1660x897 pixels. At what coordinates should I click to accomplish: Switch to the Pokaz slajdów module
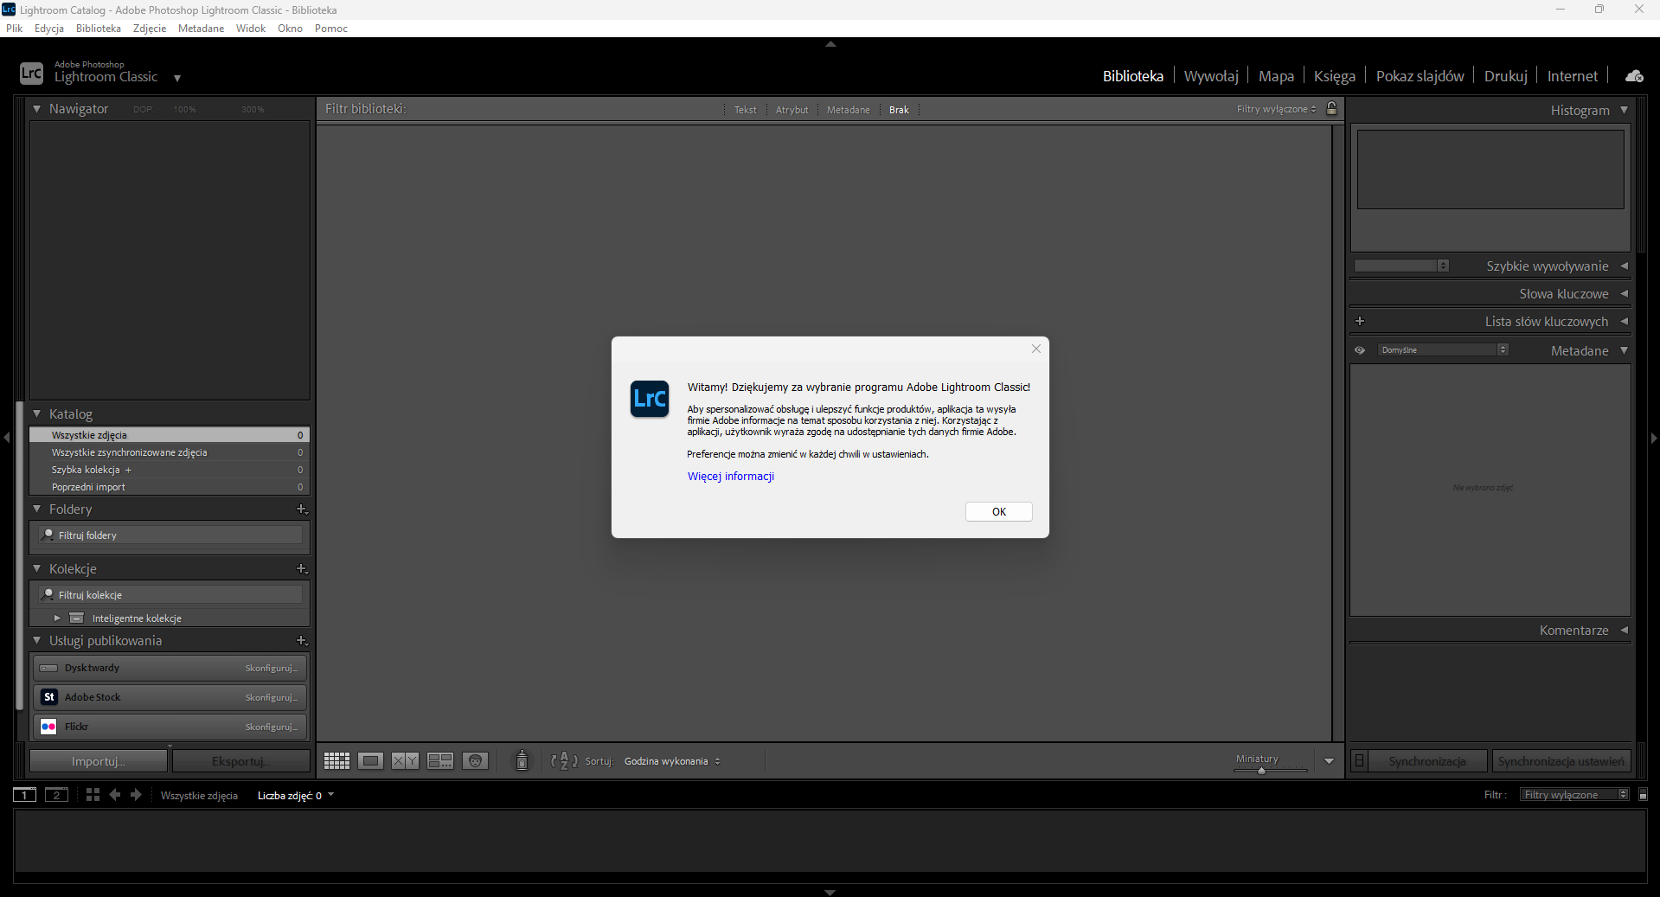click(x=1420, y=76)
